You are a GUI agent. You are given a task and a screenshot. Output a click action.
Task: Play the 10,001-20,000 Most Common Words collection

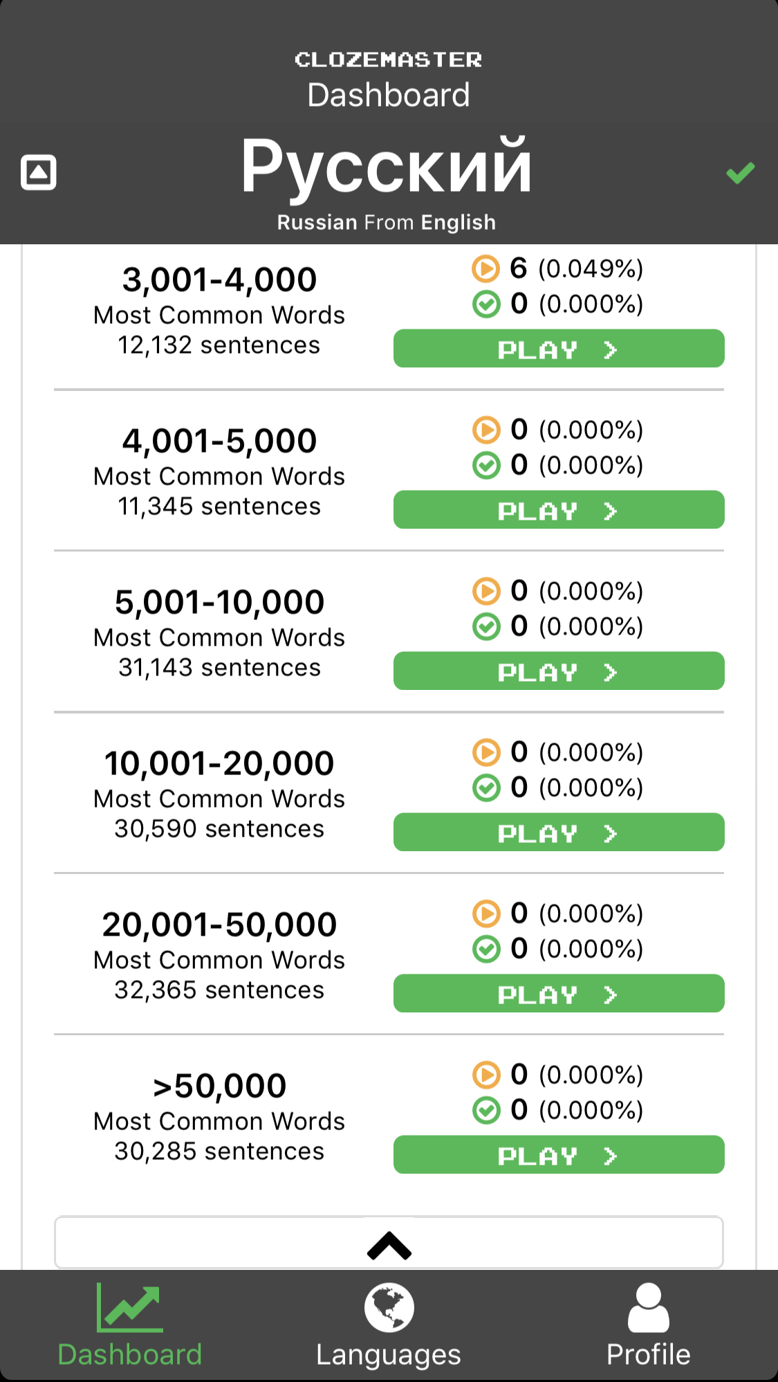[x=559, y=833]
